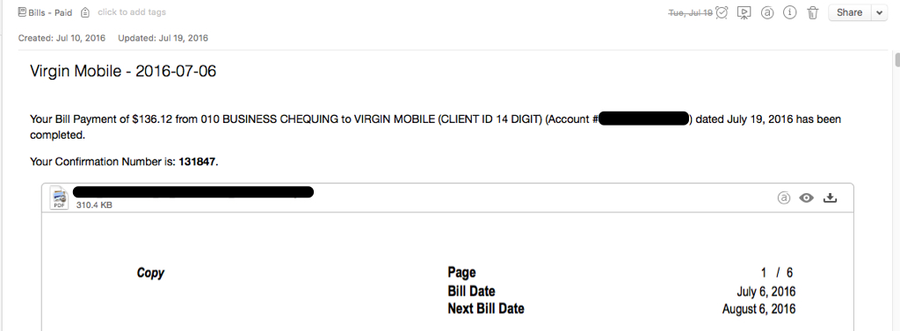Screen dimensions: 900x331
Task: Open the Bills - Paid notebook selector
Action: pos(45,12)
